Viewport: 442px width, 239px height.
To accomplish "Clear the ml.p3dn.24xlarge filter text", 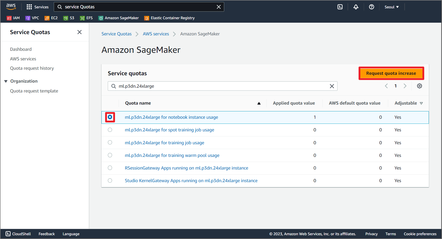I will click(332, 86).
